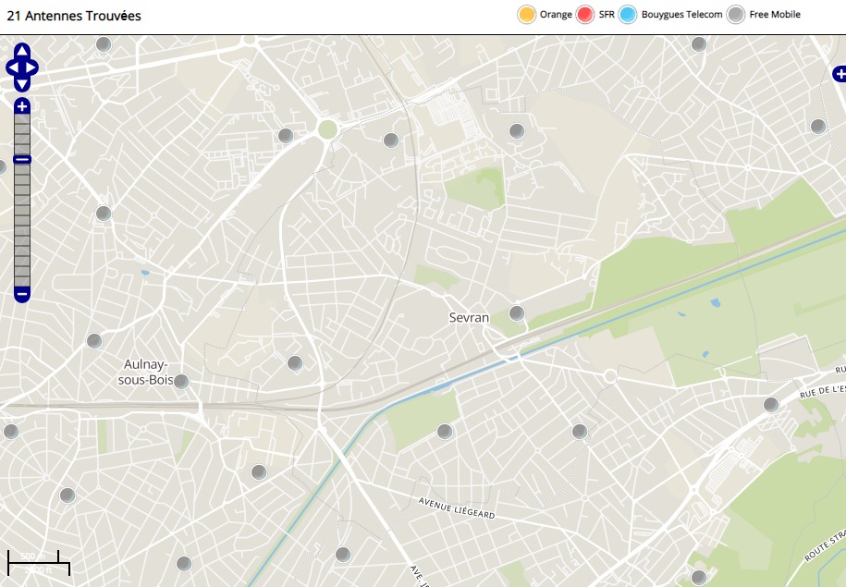Viewport: 846px width, 587px height.
Task: Pan the map right with arrow
Action: point(32,67)
